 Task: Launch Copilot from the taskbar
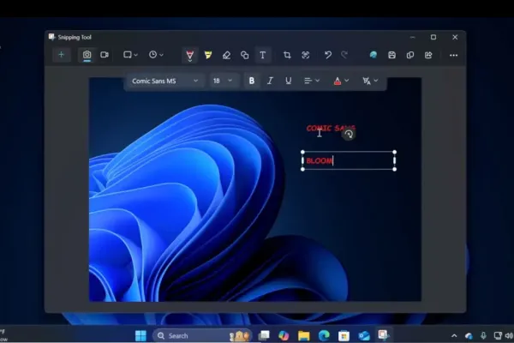coord(284,335)
